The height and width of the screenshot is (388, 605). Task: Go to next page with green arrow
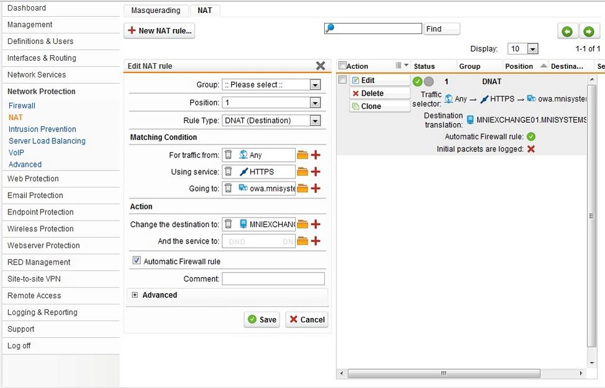588,31
